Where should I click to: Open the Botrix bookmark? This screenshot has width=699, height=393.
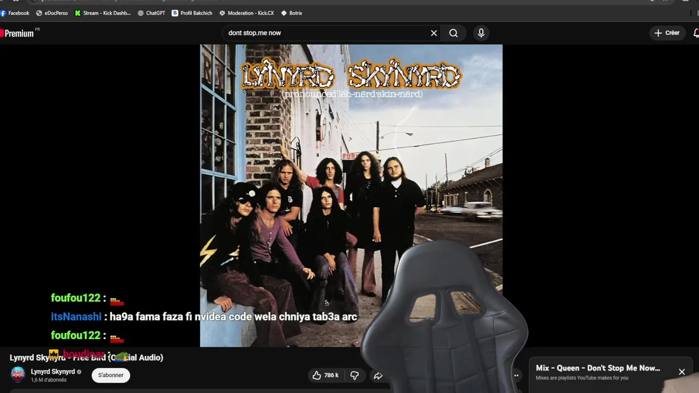click(x=291, y=13)
